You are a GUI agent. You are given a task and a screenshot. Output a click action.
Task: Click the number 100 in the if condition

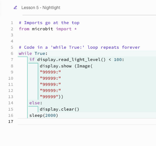[118, 60]
